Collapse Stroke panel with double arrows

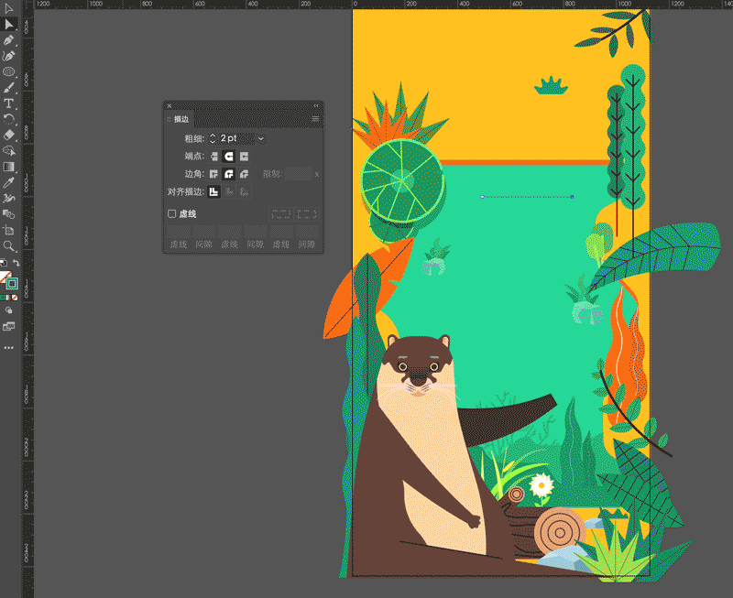point(316,106)
